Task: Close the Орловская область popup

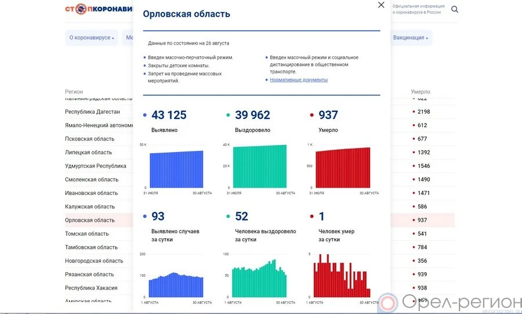Action: [x=381, y=5]
